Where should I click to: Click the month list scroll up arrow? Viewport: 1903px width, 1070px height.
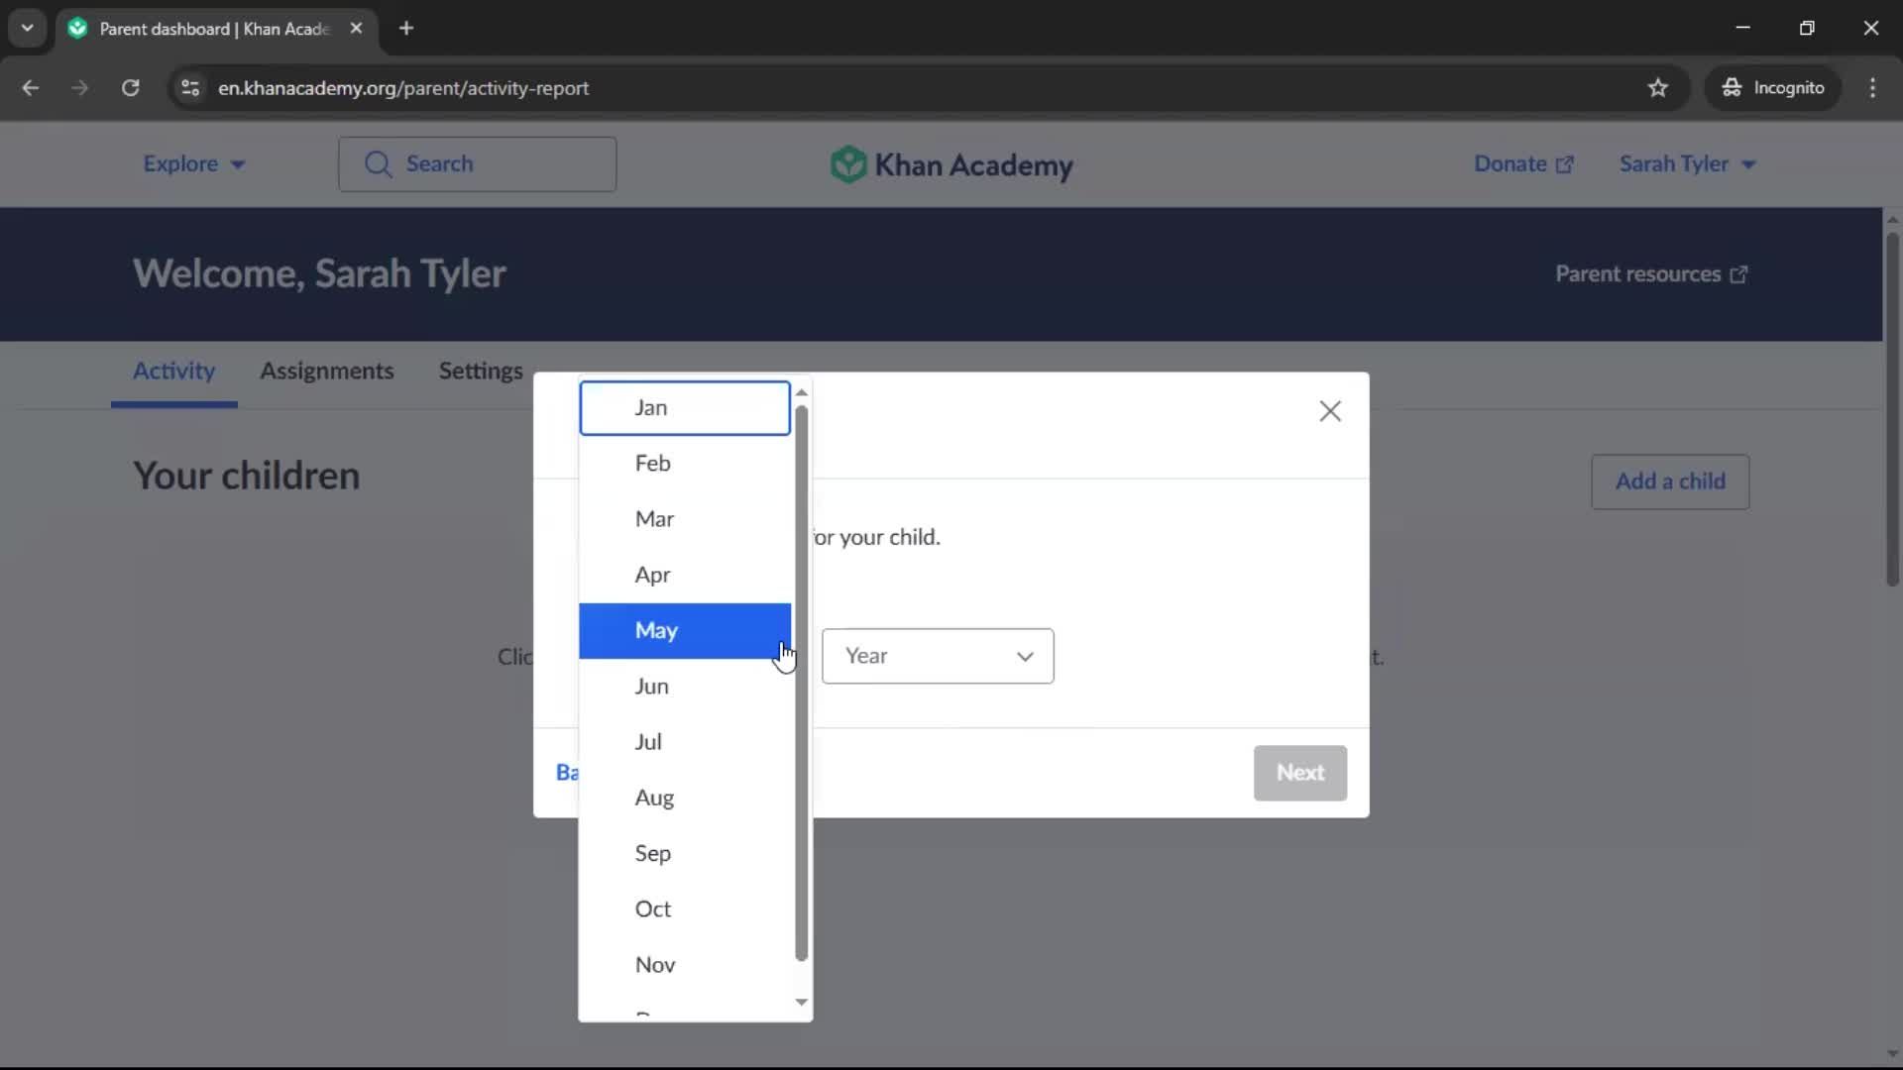[802, 393]
